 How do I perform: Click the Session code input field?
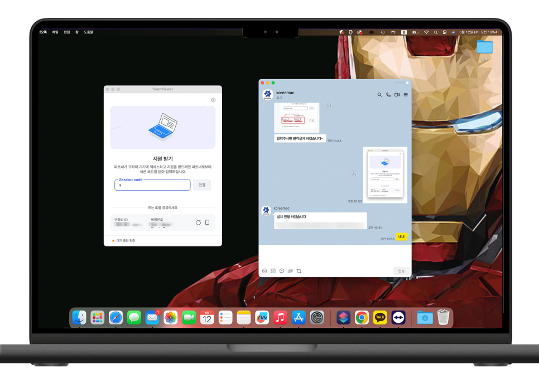pyautogui.click(x=152, y=185)
